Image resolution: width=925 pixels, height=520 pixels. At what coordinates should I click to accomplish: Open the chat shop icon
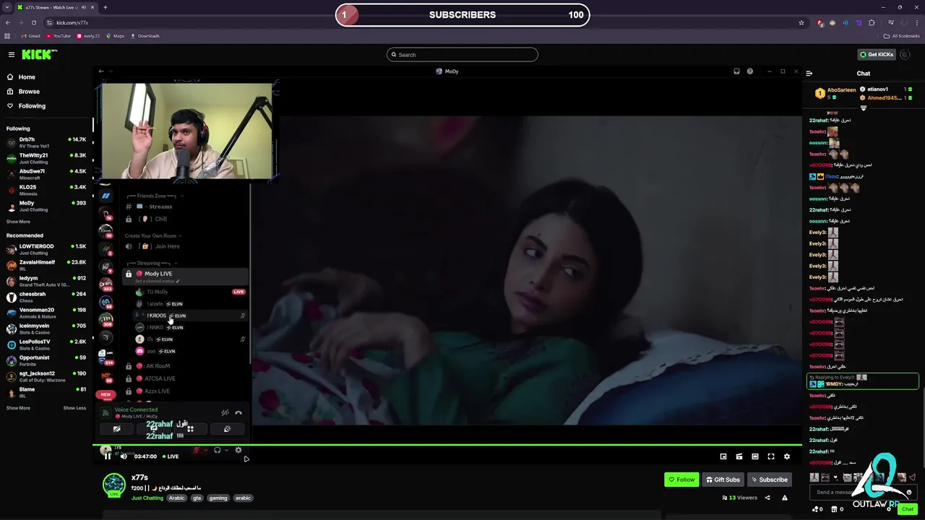point(835,509)
